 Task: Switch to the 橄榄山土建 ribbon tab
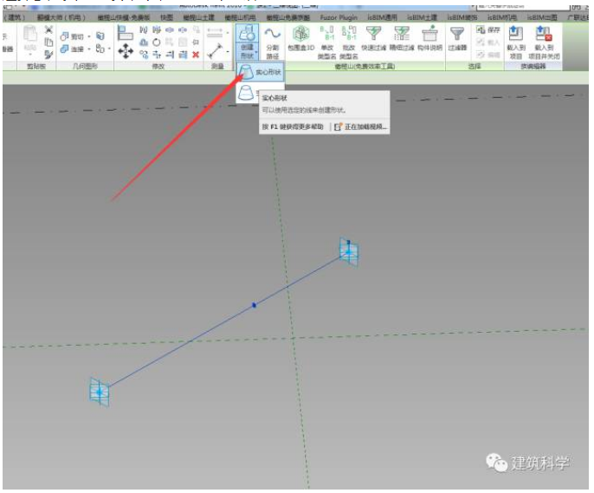[198, 17]
